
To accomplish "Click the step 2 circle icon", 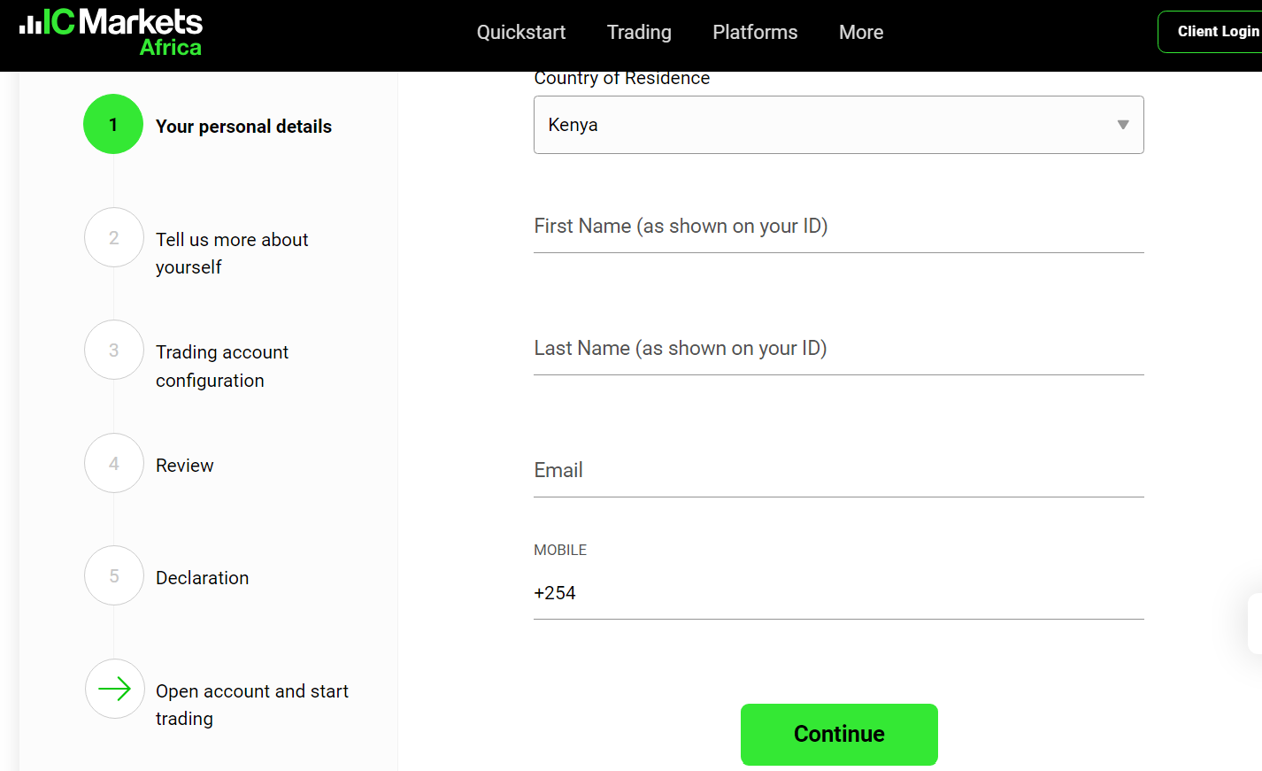I will [114, 238].
